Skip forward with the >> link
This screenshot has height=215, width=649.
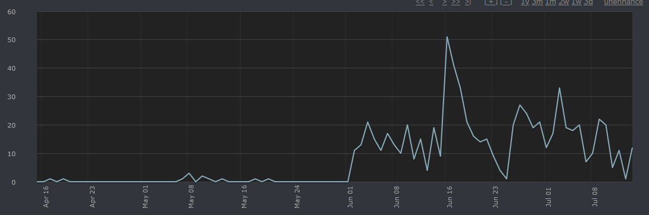point(455,2)
